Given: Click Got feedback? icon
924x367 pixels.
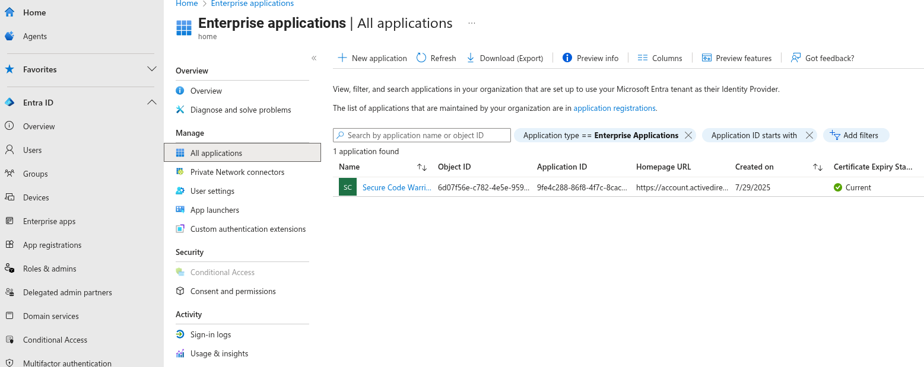Looking at the screenshot, I should (x=796, y=58).
